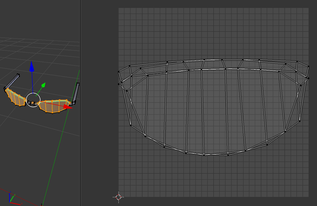Click the vertical divider between 3D view and UV editor
Image resolution: width=317 pixels, height=206 pixels.
80,103
